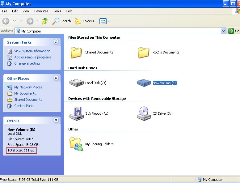Open the Views dropdown button

tap(104, 21)
